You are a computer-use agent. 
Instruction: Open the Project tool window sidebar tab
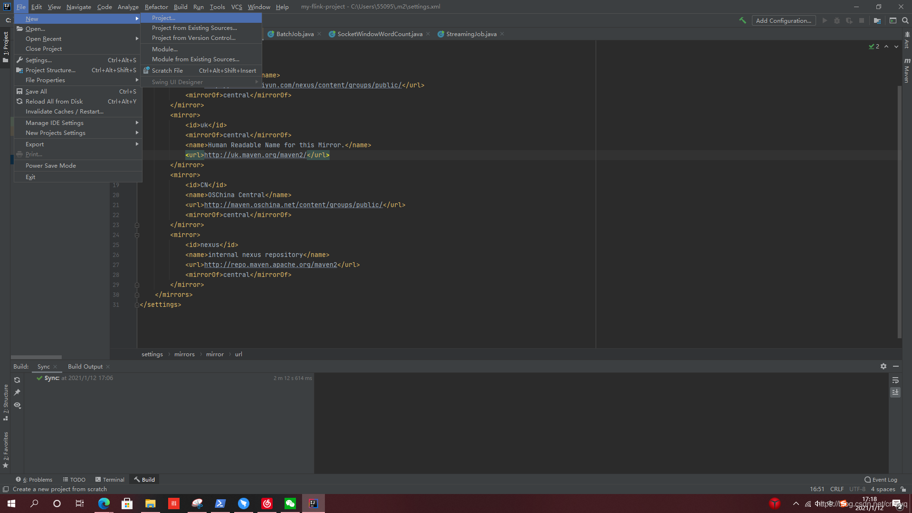pos(5,47)
